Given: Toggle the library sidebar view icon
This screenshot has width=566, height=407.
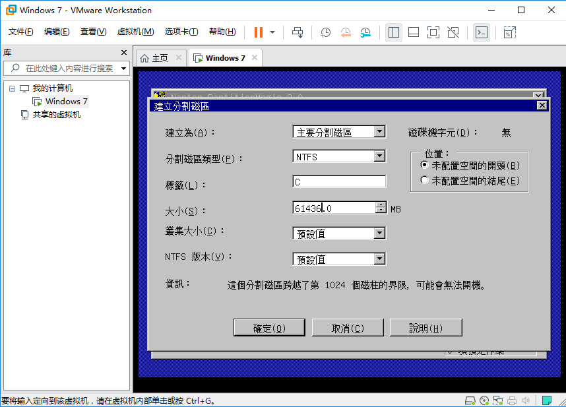Looking at the screenshot, I should (393, 32).
